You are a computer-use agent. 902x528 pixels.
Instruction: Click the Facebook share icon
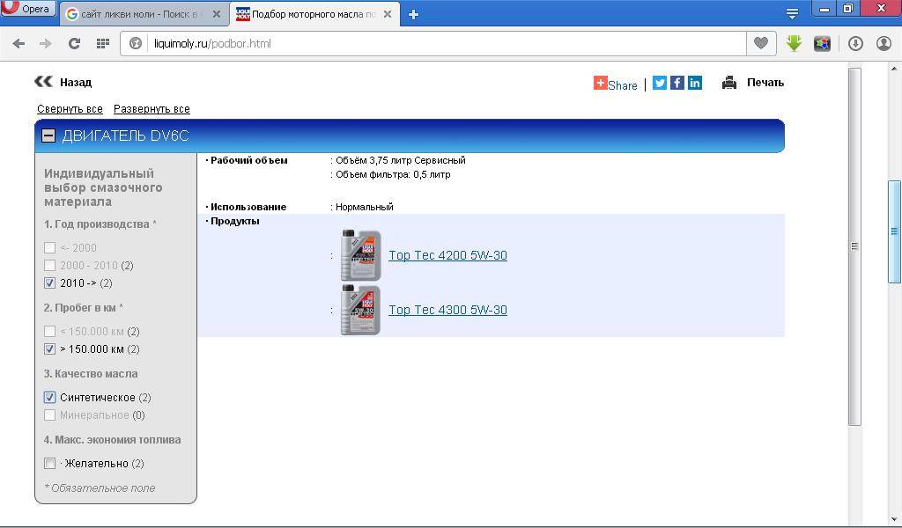(x=676, y=83)
